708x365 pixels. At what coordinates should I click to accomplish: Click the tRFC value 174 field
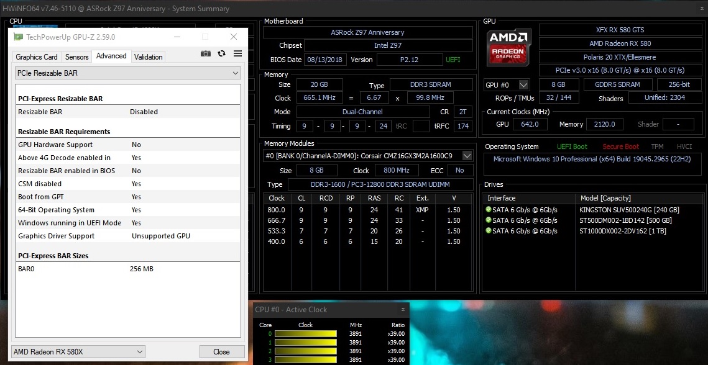click(463, 127)
